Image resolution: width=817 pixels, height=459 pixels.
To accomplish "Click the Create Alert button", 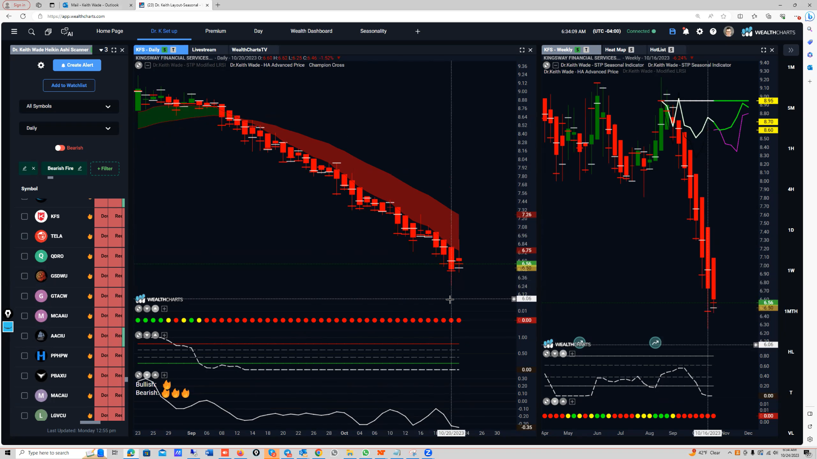I will (77, 65).
